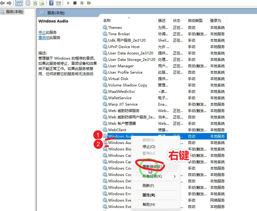The width and height of the screenshot is (257, 211).
Task: Open 所有任务(K) in the context menu
Action: pyautogui.click(x=152, y=176)
